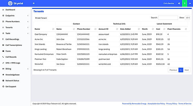This screenshot has width=193, height=106.
Task: Click the Endpoints sidebar icon
Action: [3, 16]
